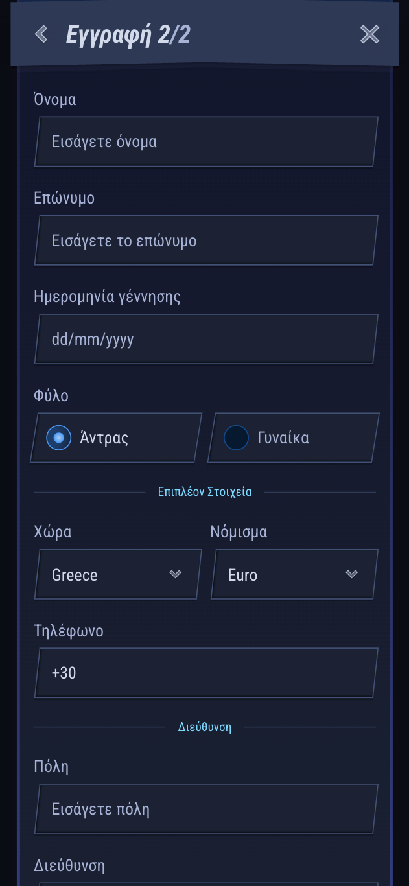Image resolution: width=409 pixels, height=886 pixels.
Task: Click the Εγγραφή 2/2 header title
Action: point(128,35)
